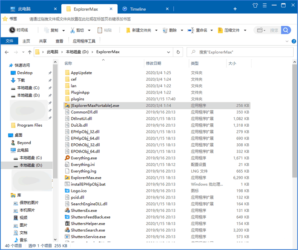Click the file list vertical scrollbar

pos(295,122)
